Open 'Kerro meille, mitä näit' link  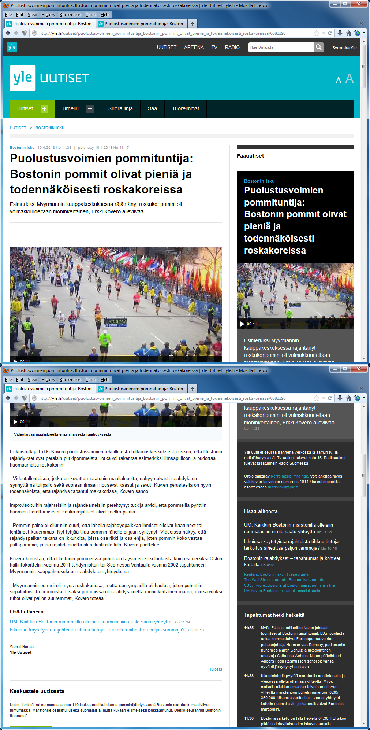click(289, 476)
